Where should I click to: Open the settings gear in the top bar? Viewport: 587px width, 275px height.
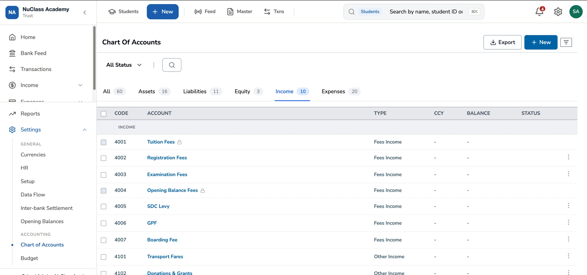558,12
